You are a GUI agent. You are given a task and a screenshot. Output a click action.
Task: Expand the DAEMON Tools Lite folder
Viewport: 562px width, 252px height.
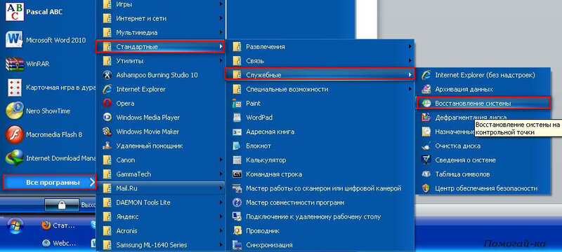160,203
